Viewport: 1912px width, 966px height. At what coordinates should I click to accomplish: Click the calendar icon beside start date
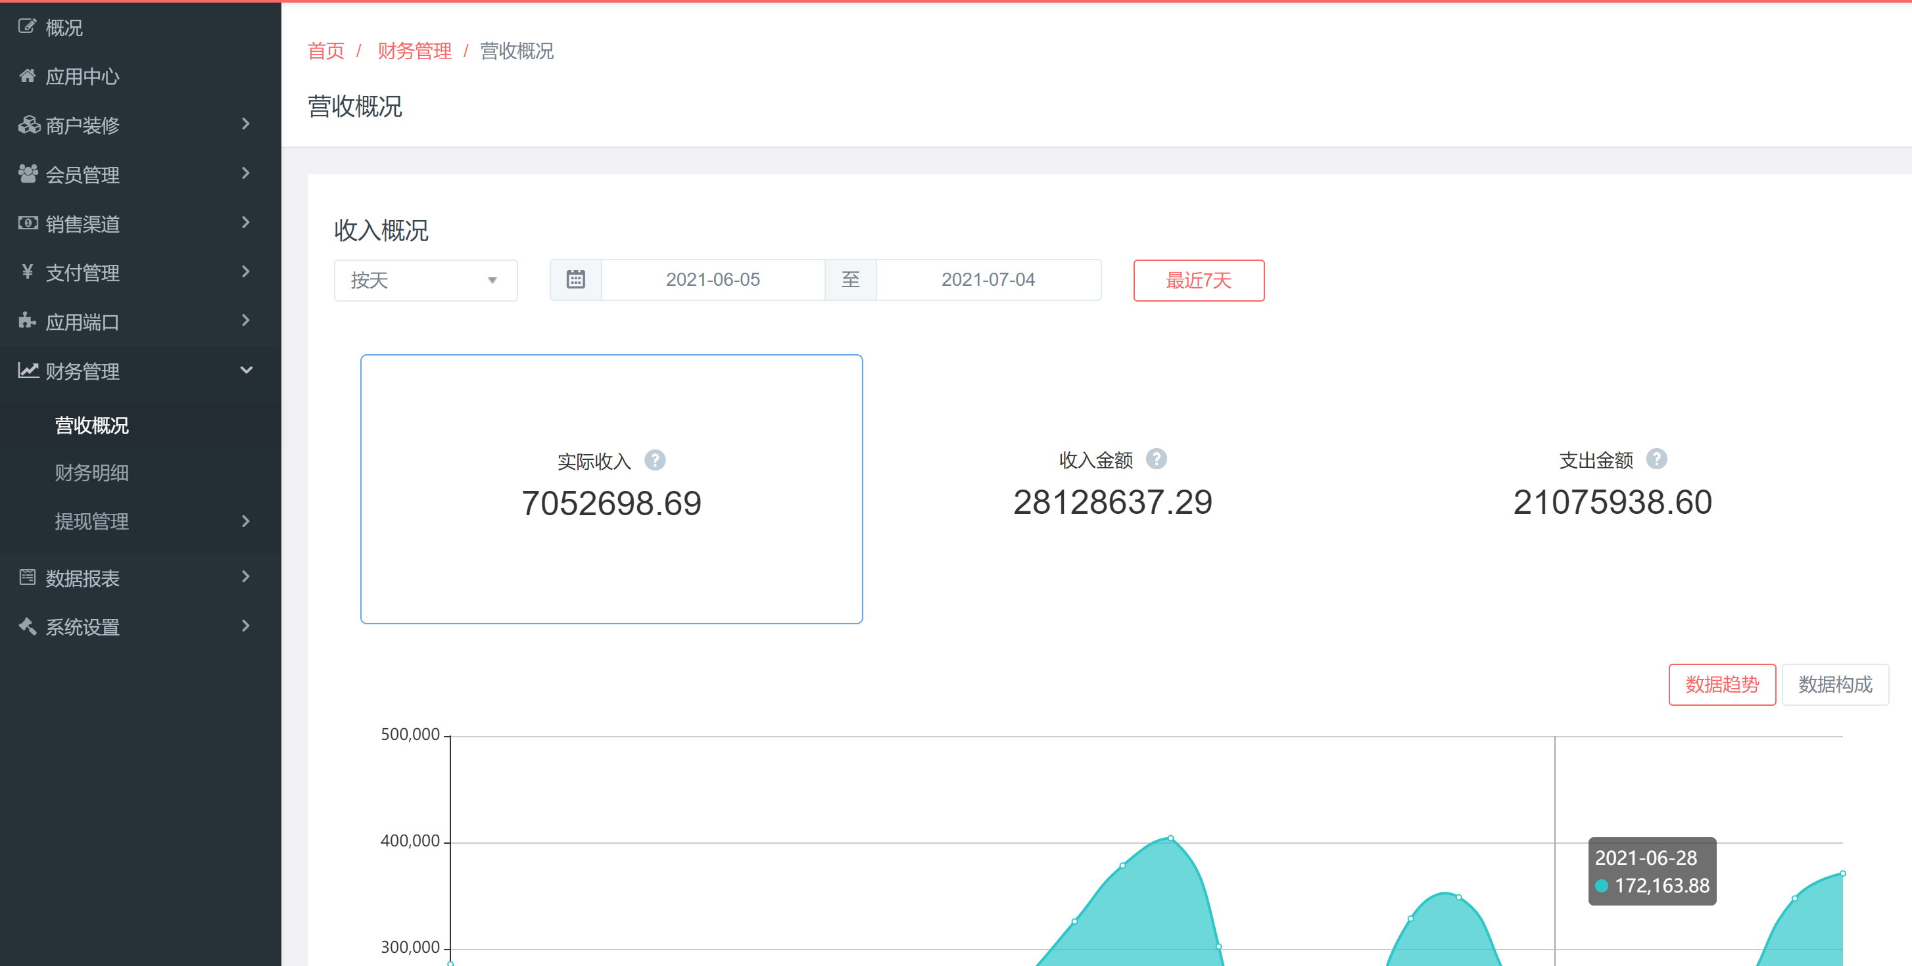(x=575, y=280)
